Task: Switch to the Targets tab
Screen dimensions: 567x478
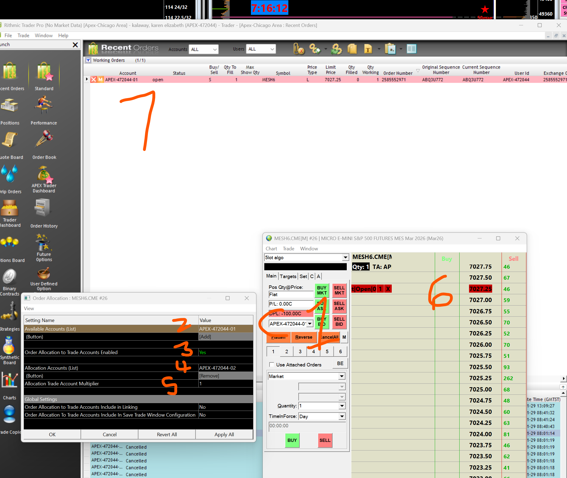Action: coord(288,276)
